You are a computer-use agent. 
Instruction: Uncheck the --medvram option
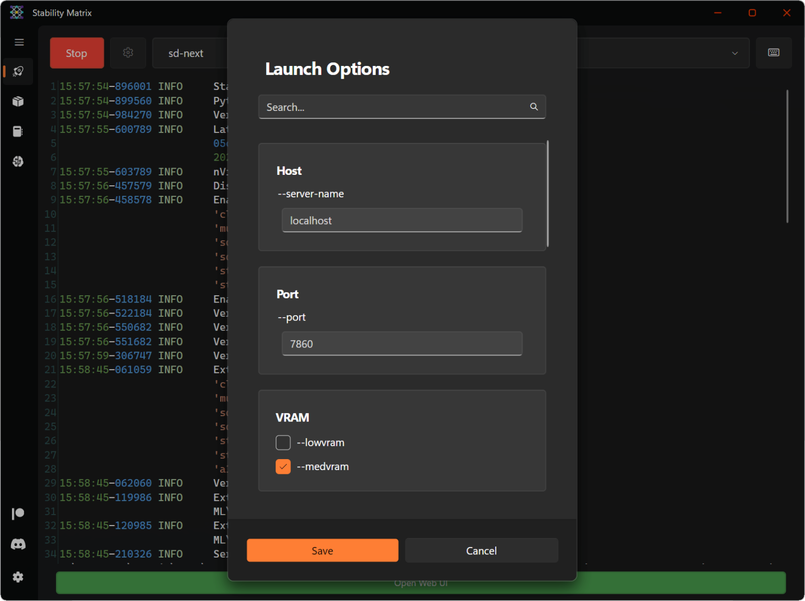tap(283, 466)
